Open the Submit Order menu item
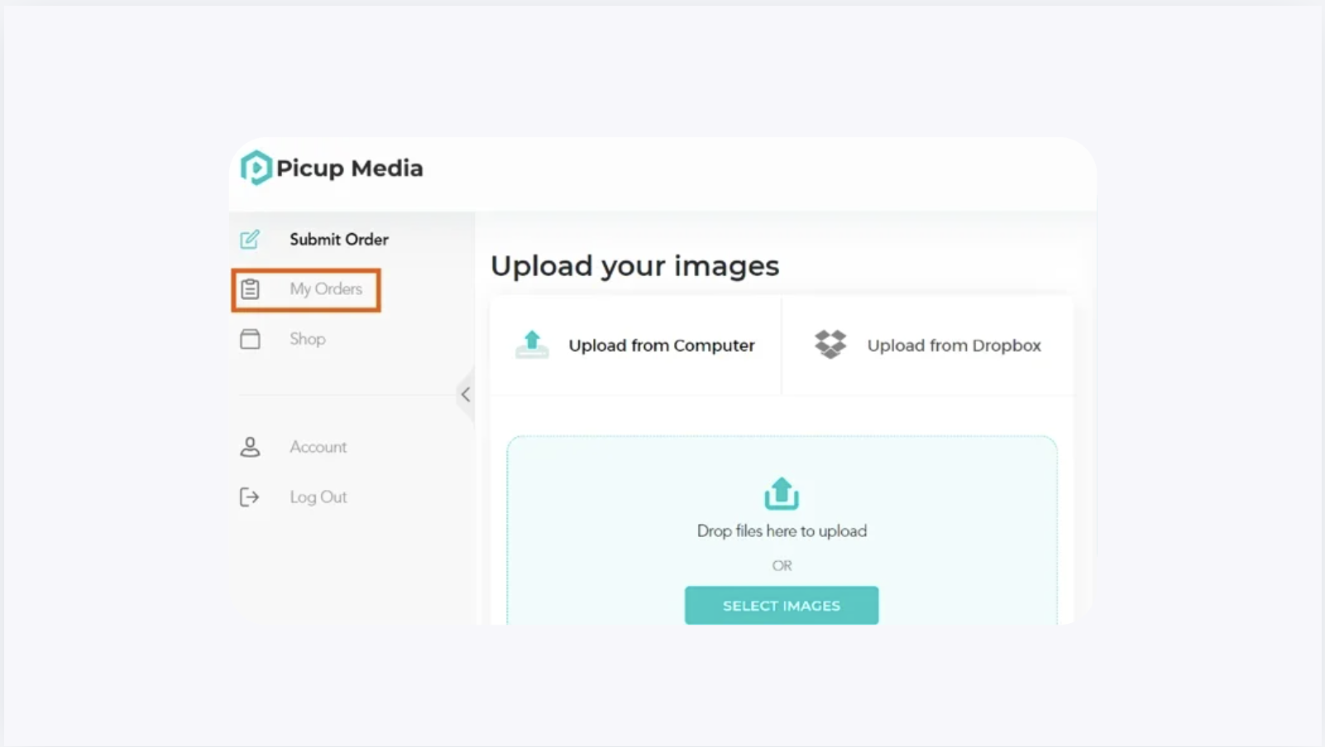Screen dimensions: 1325x747 pyautogui.click(x=339, y=240)
